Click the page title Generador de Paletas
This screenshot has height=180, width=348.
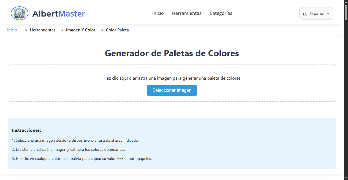coord(172,53)
